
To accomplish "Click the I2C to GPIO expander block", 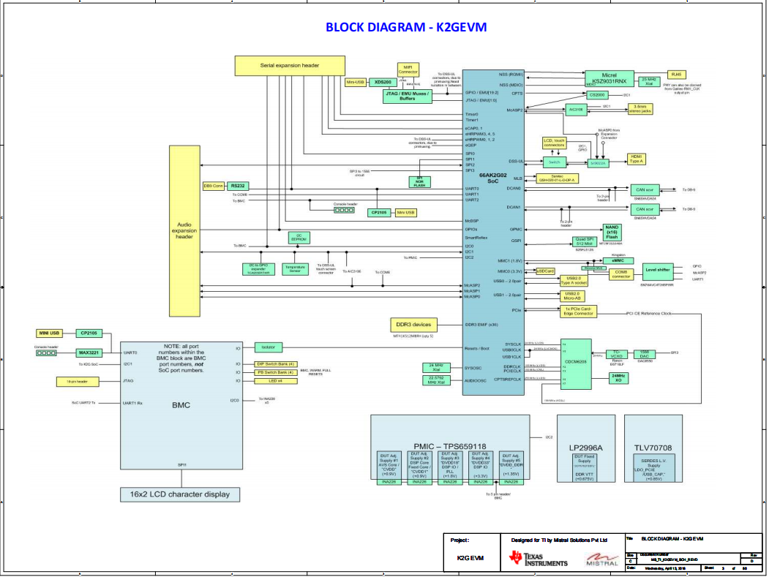I will tap(258, 269).
